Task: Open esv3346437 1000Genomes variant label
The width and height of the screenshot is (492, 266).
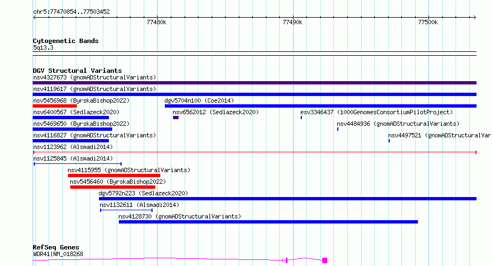Action: [376, 112]
